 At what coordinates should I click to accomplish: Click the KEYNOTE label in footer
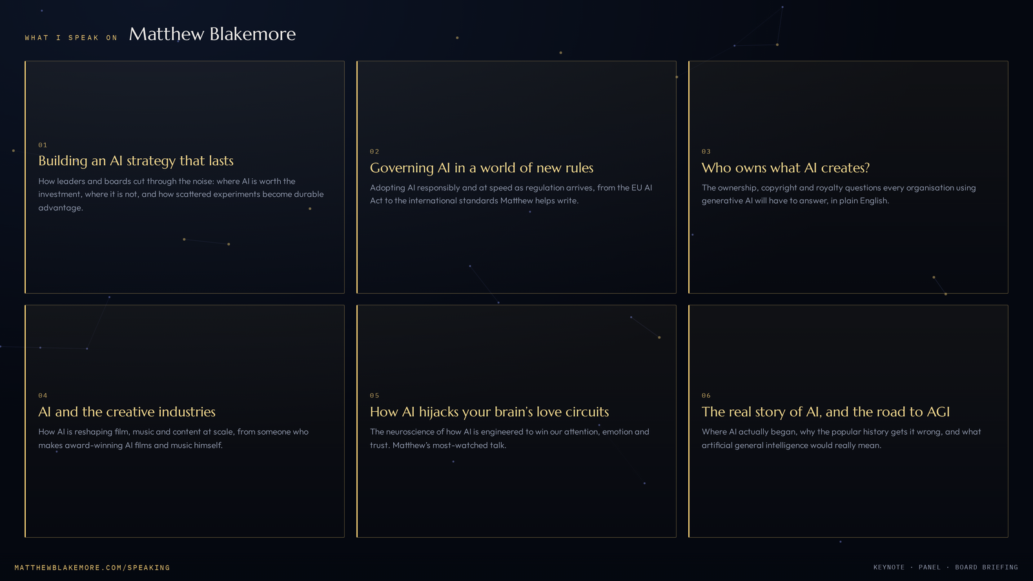tap(889, 567)
